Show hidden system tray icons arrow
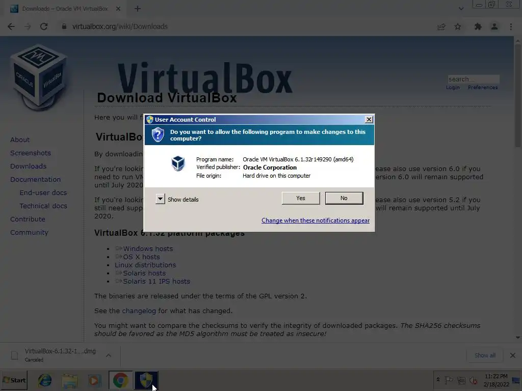The width and height of the screenshot is (522, 391). [438, 380]
